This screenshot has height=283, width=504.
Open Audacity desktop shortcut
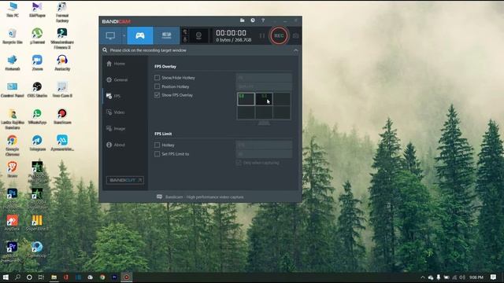(62, 63)
